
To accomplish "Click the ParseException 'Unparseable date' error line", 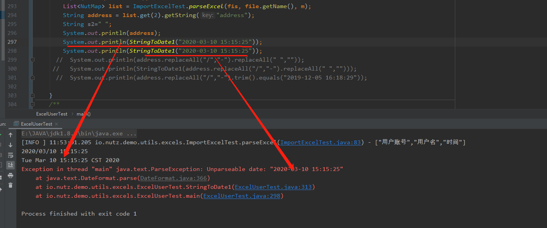I will point(182,169).
